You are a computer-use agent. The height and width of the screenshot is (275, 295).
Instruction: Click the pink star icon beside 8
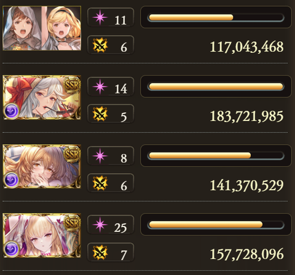coord(100,156)
